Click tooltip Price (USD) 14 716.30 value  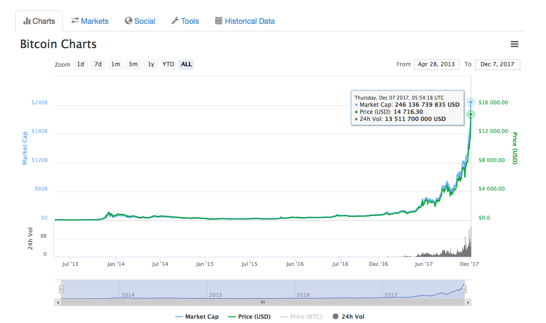coord(408,112)
